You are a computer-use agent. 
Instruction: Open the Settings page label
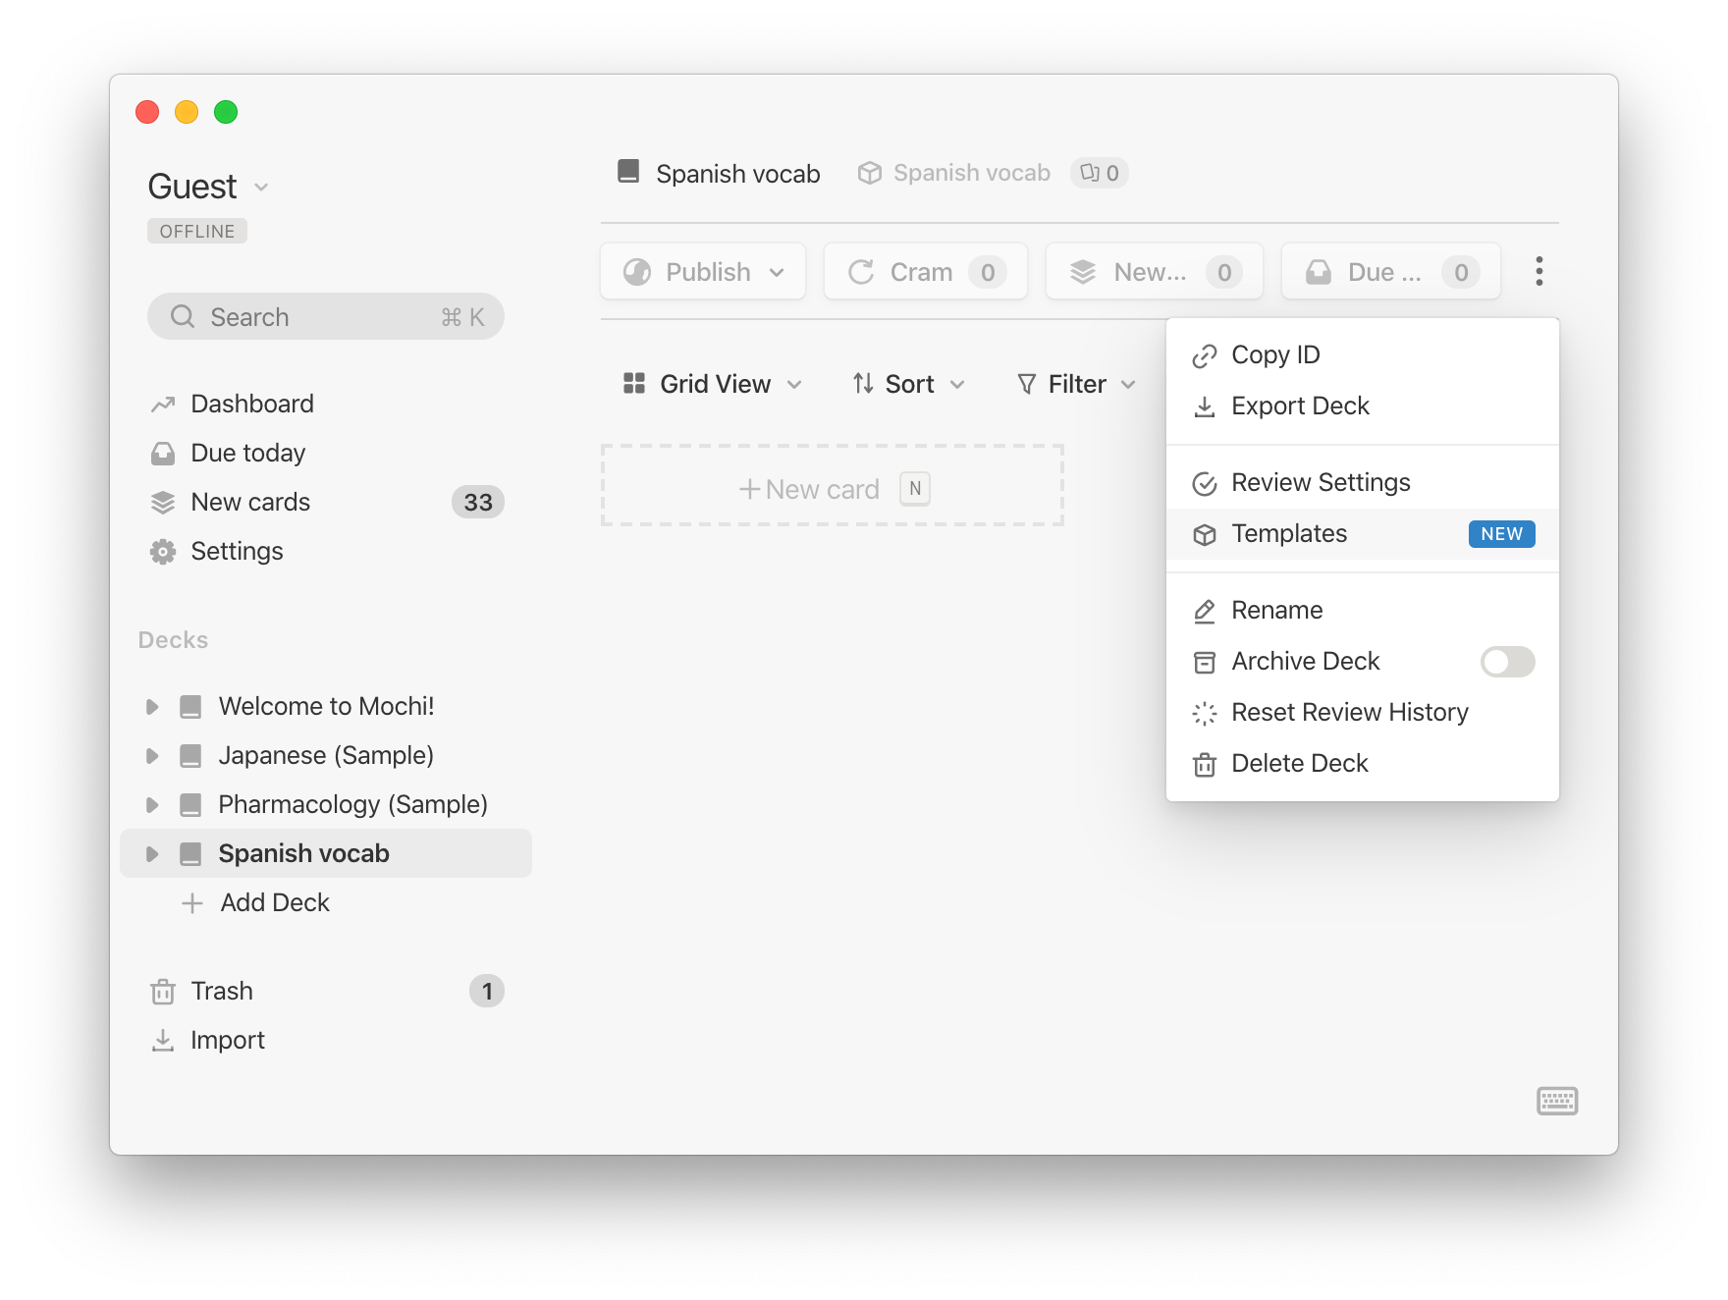(237, 551)
